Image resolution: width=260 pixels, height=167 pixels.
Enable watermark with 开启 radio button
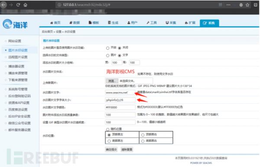pyautogui.click(x=107, y=48)
